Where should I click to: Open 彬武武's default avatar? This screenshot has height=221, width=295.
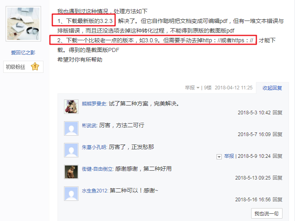(71, 128)
